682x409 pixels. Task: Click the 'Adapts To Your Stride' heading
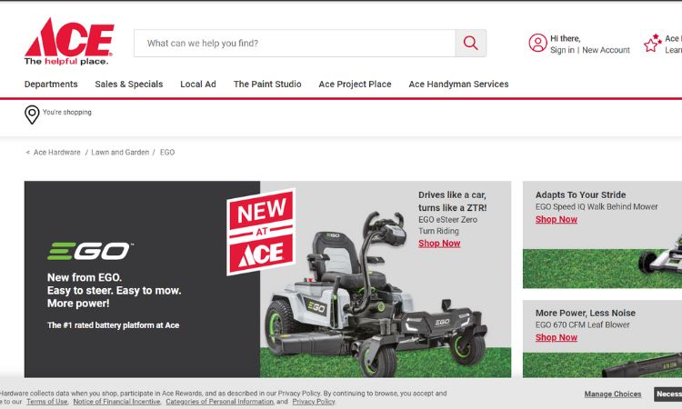(581, 195)
